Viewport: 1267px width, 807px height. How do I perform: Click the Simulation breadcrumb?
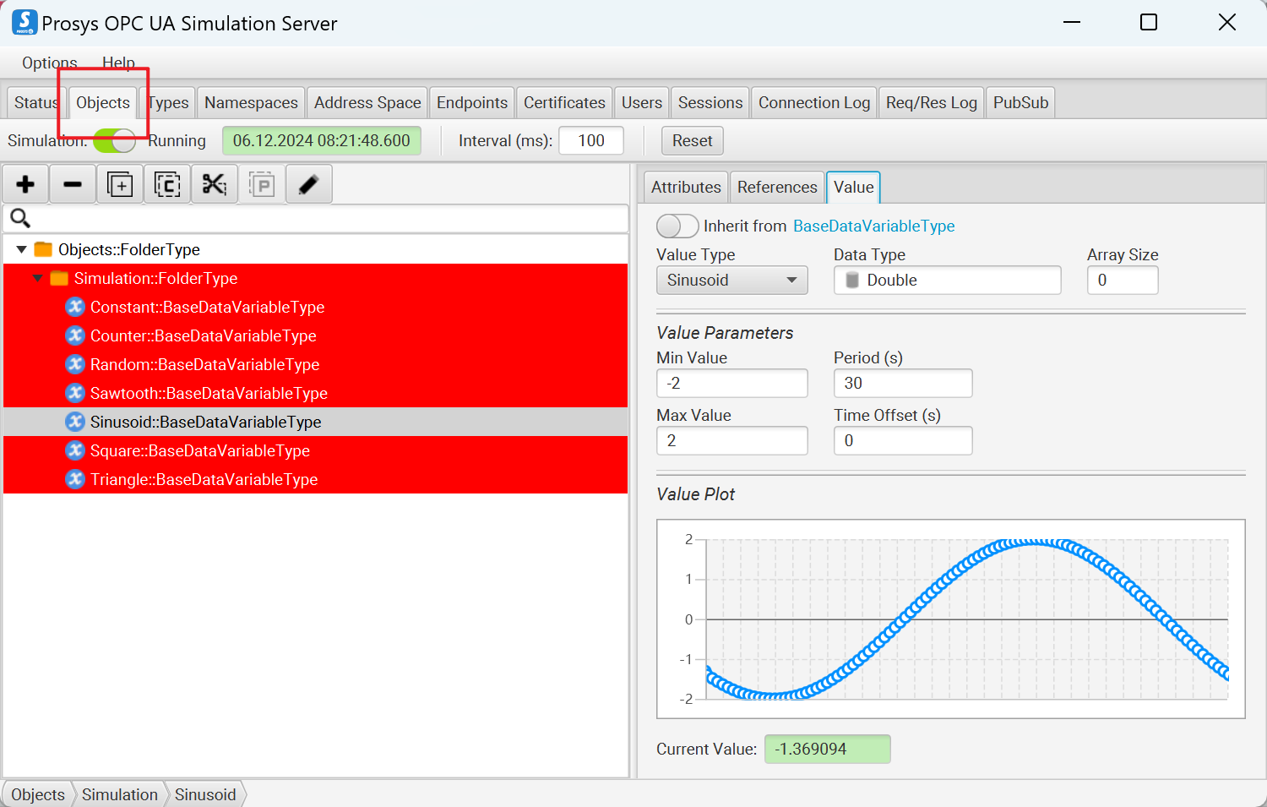click(x=120, y=794)
